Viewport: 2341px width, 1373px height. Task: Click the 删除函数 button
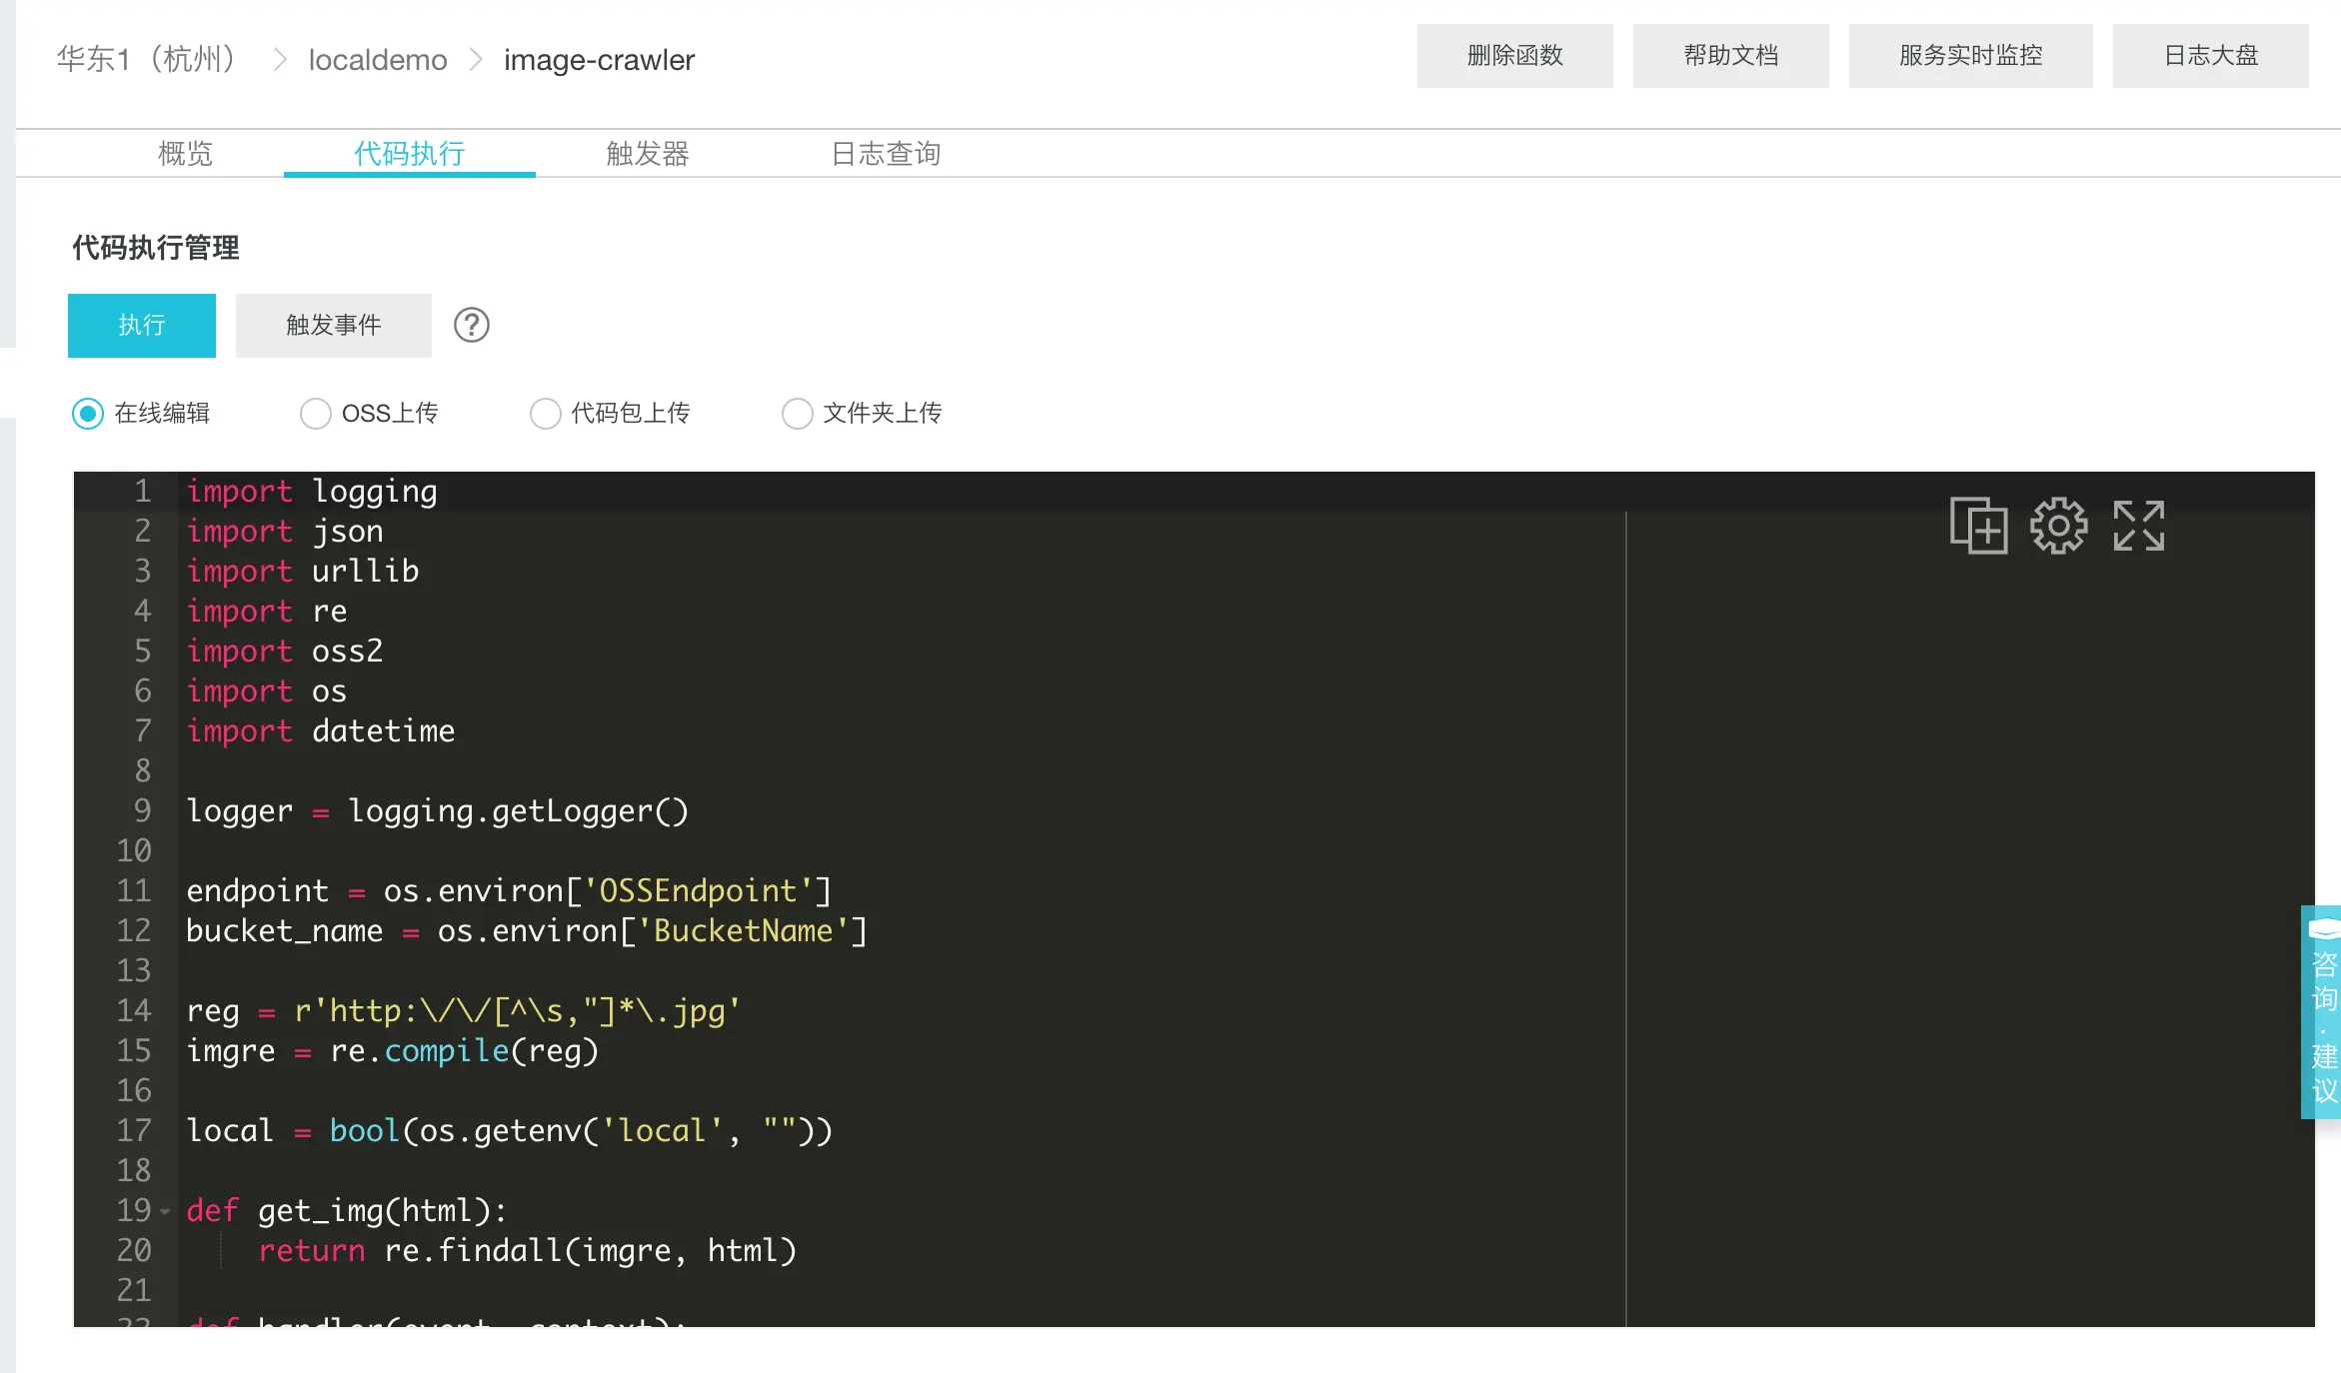click(x=1514, y=56)
